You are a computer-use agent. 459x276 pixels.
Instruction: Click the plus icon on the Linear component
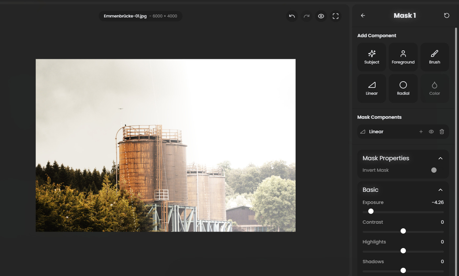[421, 132]
